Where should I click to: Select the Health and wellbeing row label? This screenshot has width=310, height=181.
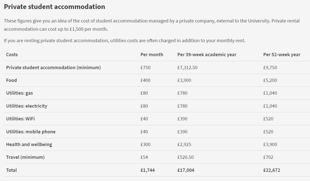click(29, 145)
